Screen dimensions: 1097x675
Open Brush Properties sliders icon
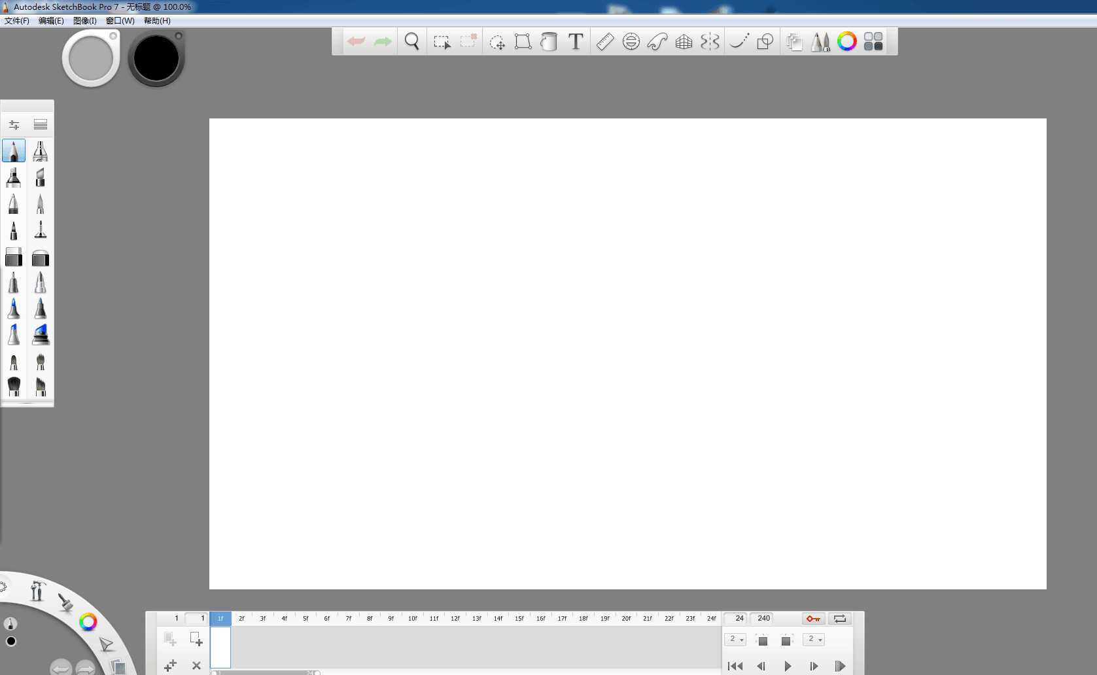click(x=14, y=124)
